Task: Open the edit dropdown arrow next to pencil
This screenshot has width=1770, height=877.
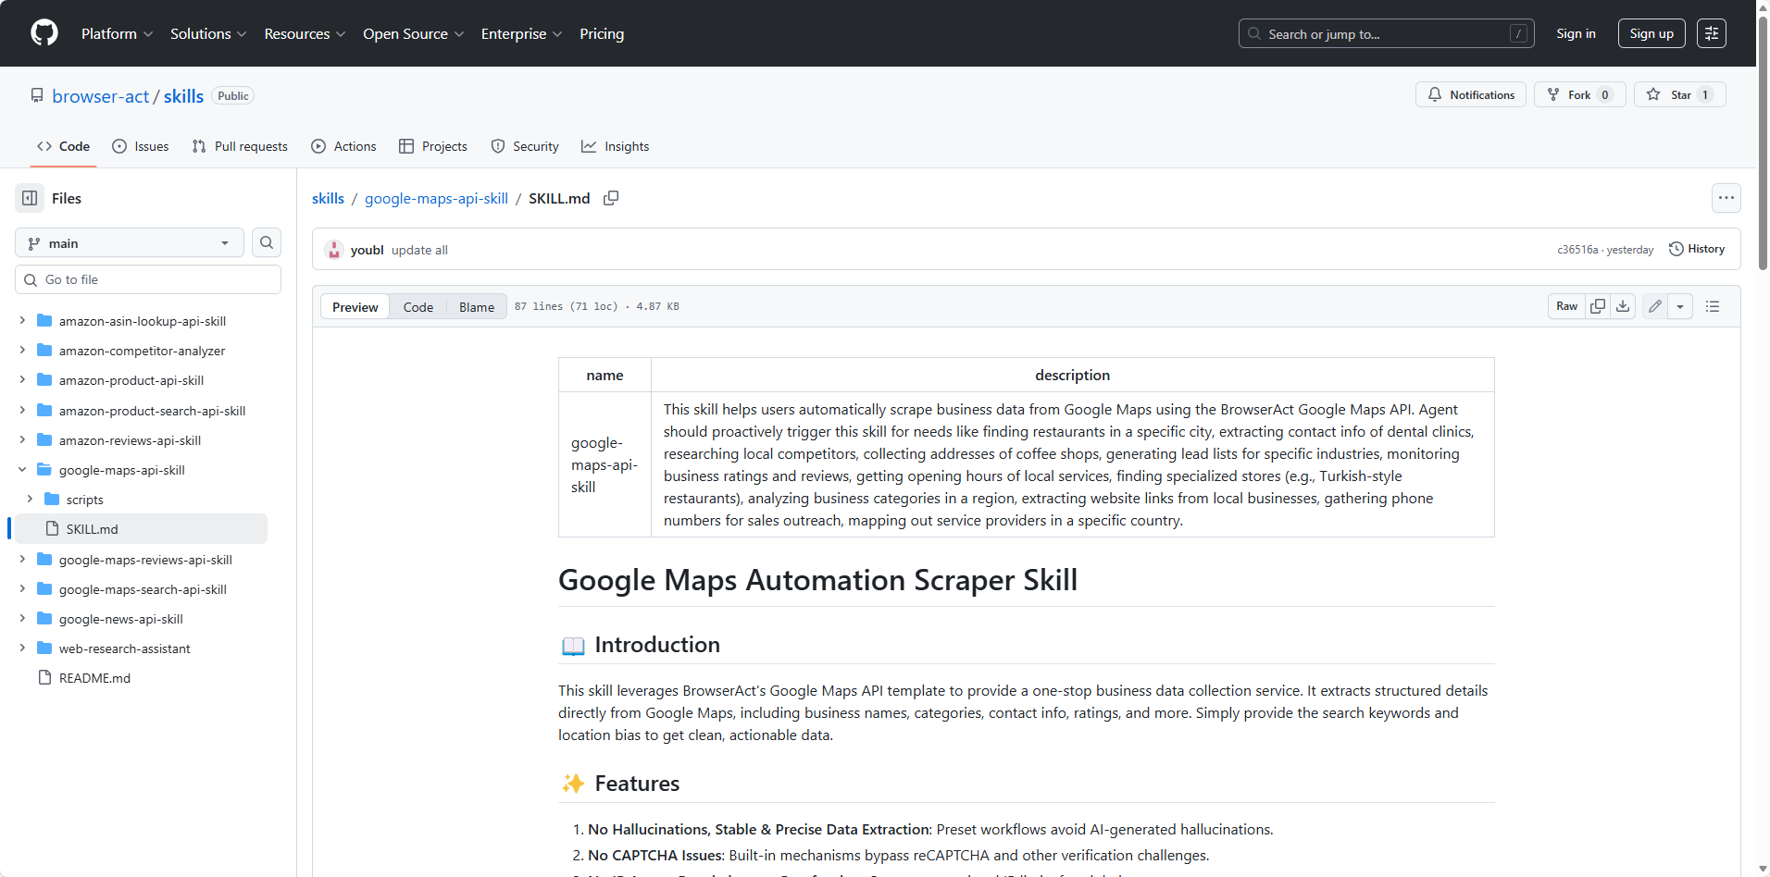Action: click(1681, 305)
